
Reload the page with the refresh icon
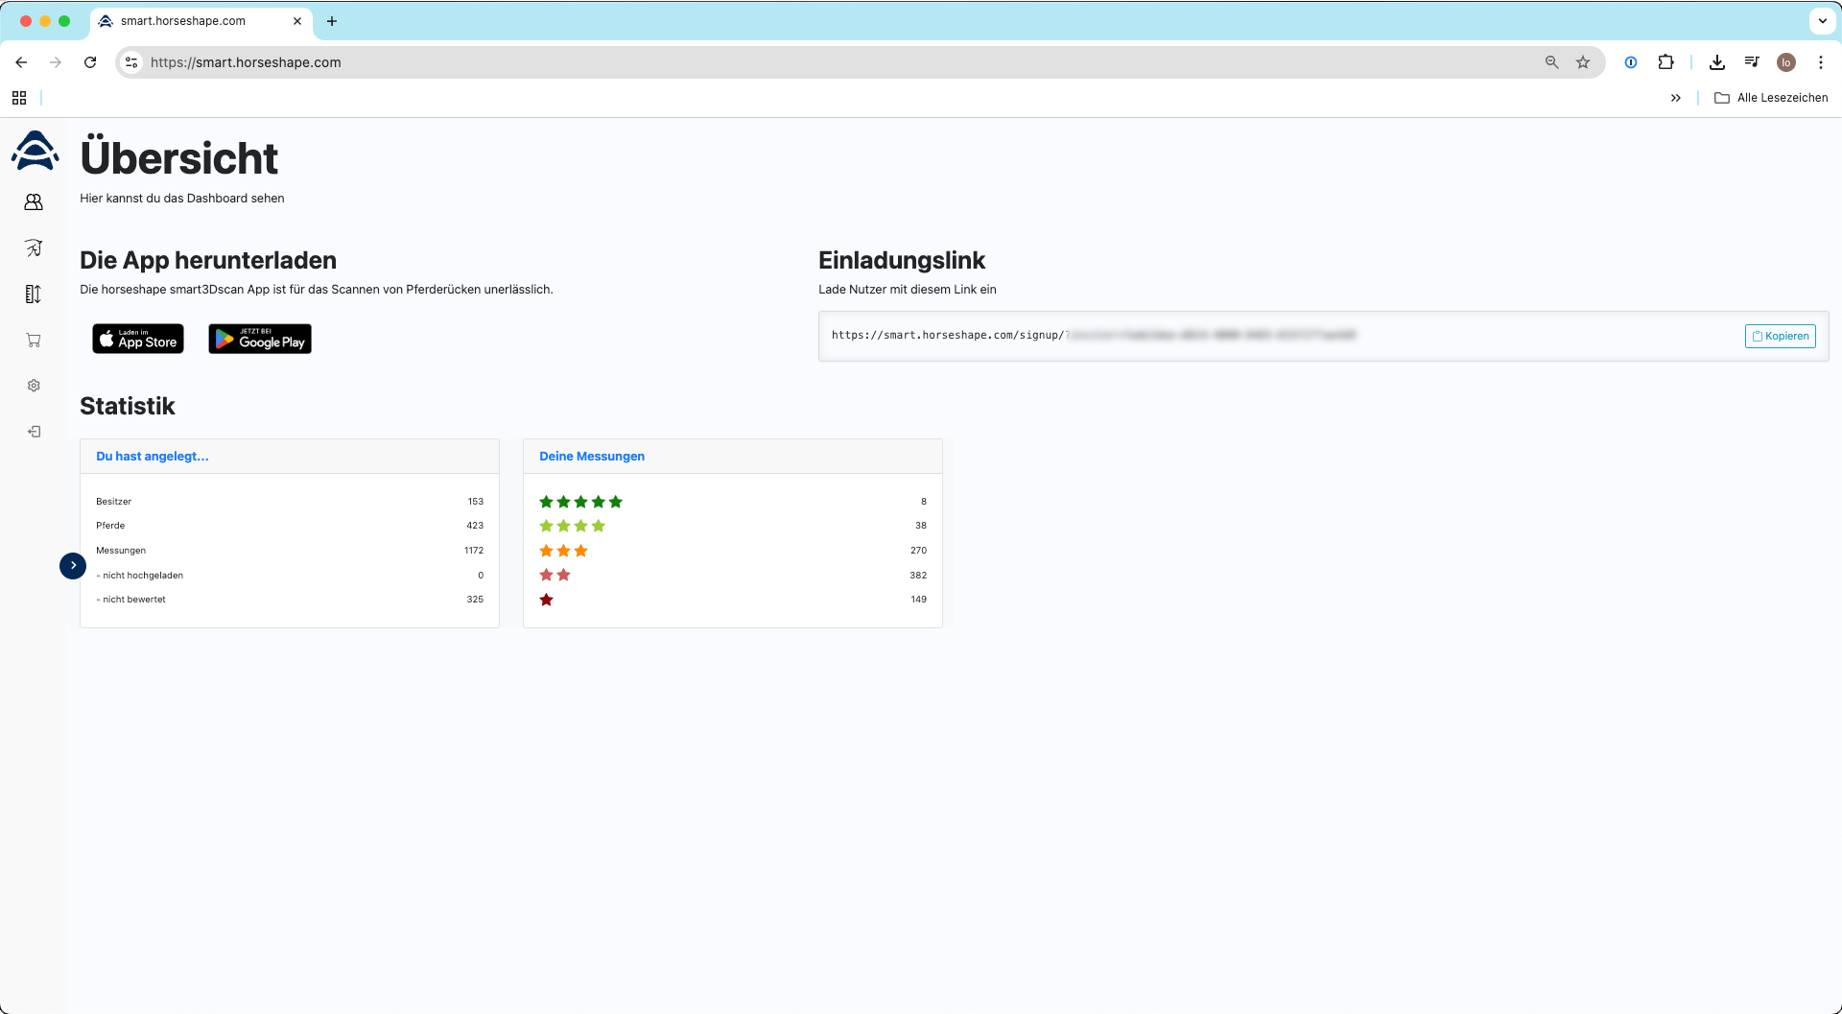point(90,62)
